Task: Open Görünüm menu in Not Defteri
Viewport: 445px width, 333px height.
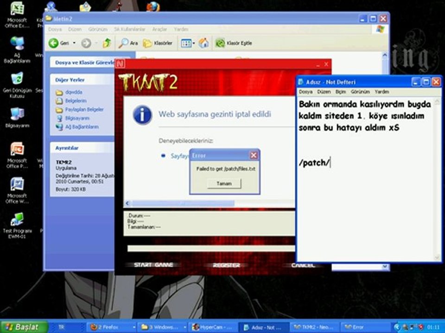Action: click(x=360, y=92)
